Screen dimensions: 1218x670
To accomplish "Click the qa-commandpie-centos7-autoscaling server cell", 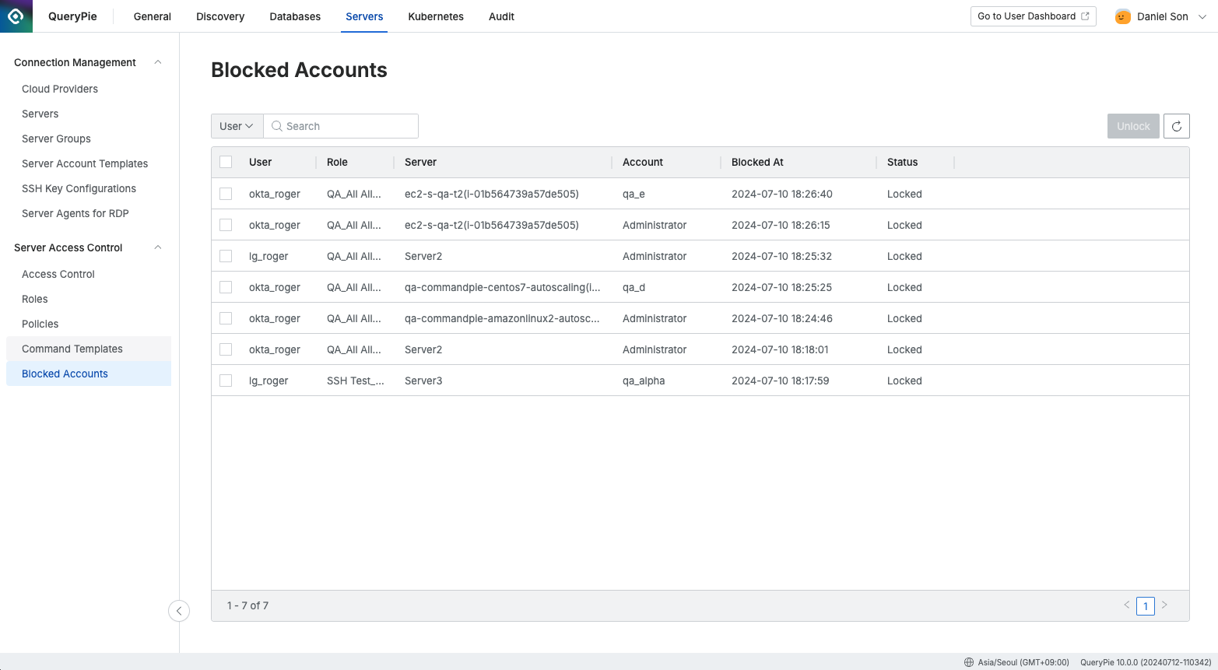I will pyautogui.click(x=503, y=287).
